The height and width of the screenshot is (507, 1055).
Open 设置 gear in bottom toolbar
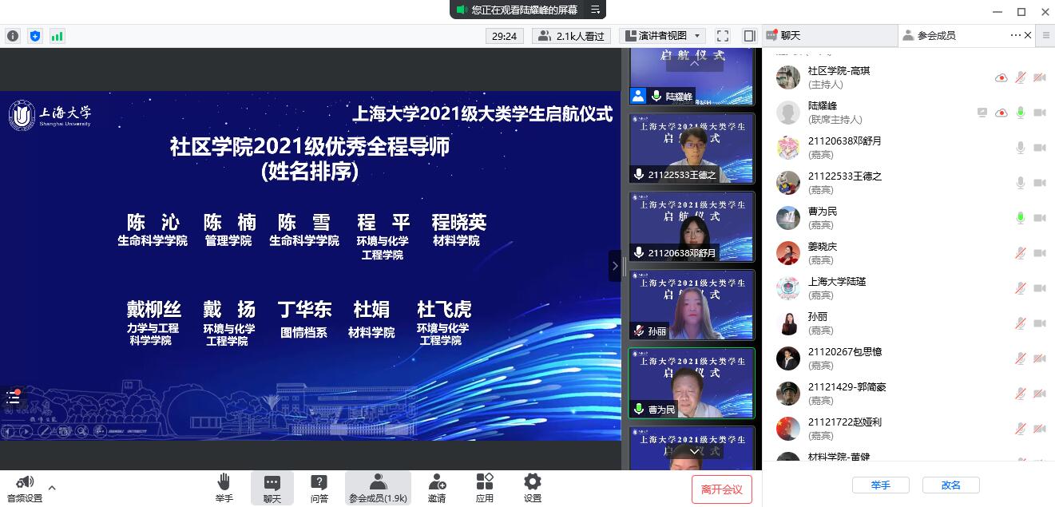(533, 488)
